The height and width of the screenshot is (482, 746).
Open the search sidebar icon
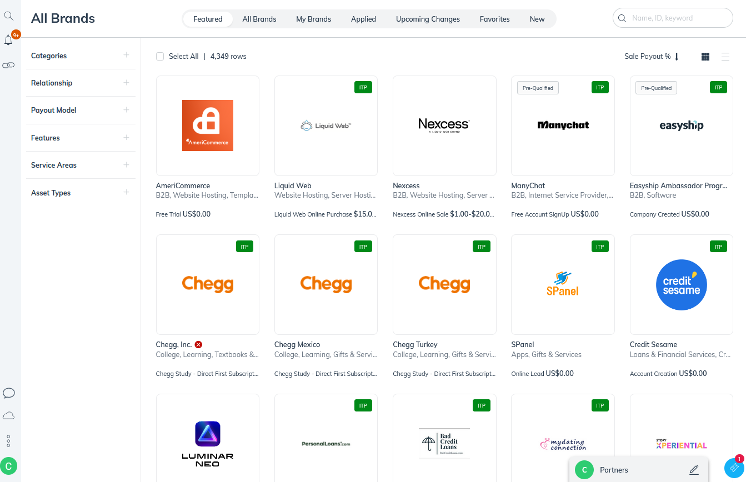click(x=9, y=16)
